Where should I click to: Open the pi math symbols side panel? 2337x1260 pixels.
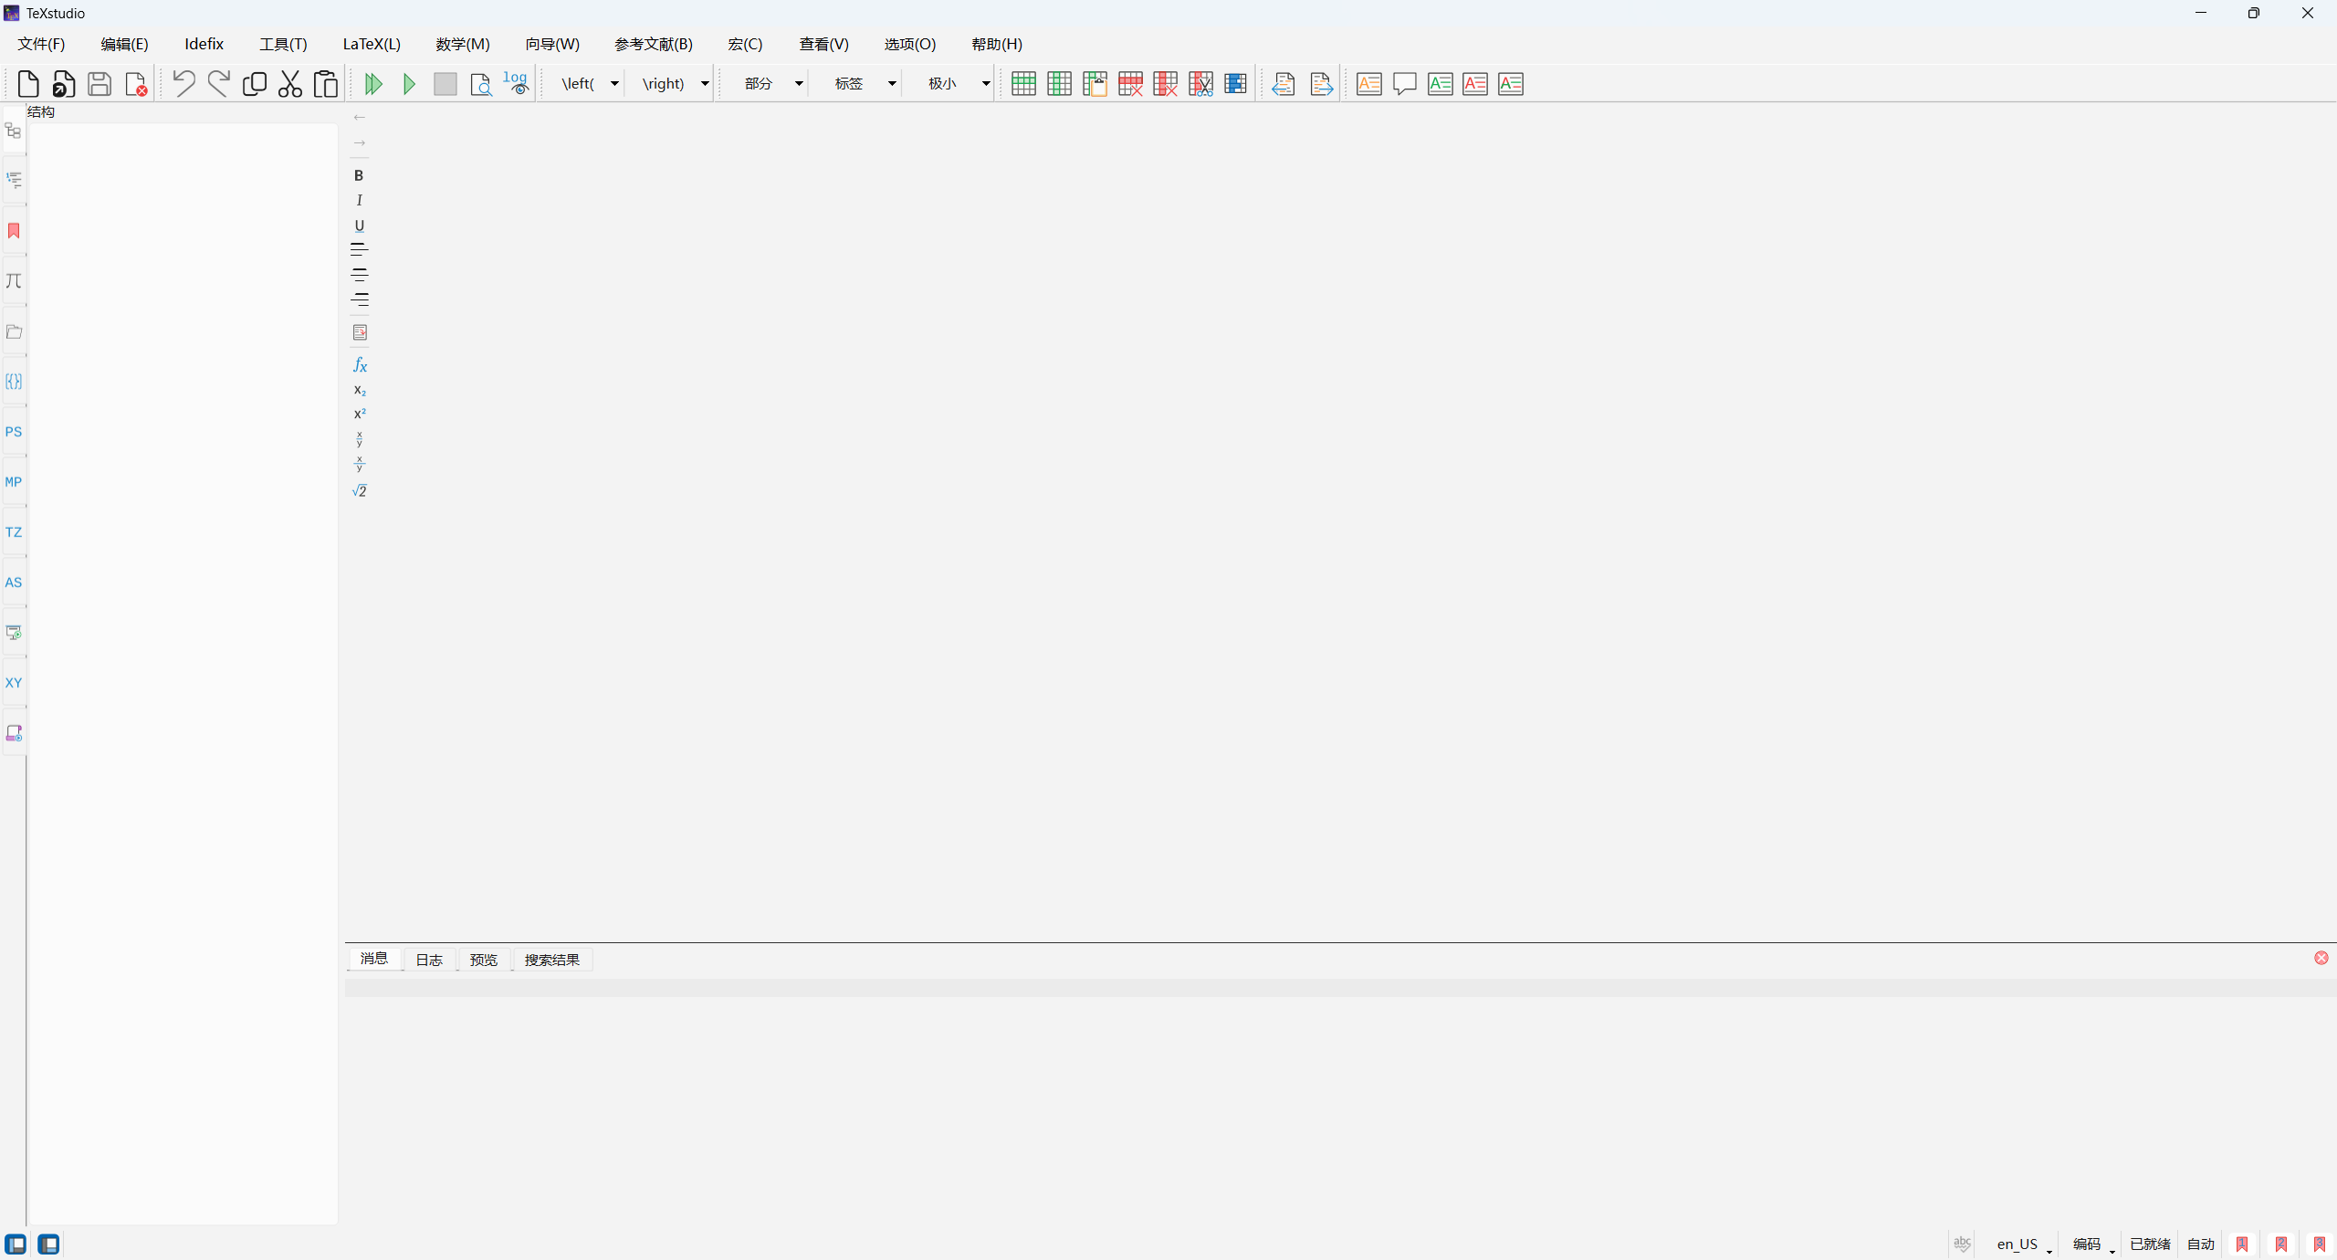pyautogui.click(x=14, y=281)
